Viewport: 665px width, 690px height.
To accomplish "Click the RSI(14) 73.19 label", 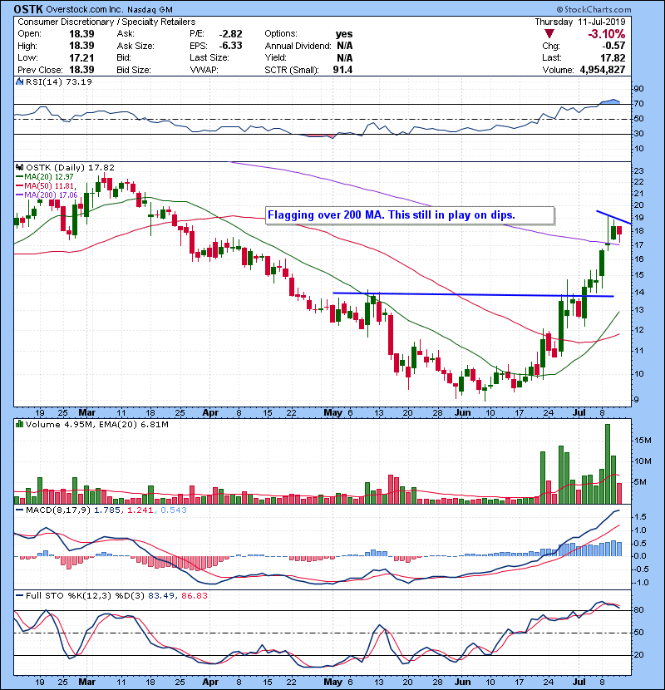I will [x=59, y=81].
